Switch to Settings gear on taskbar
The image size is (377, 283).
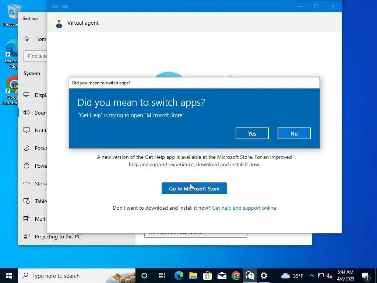264,276
